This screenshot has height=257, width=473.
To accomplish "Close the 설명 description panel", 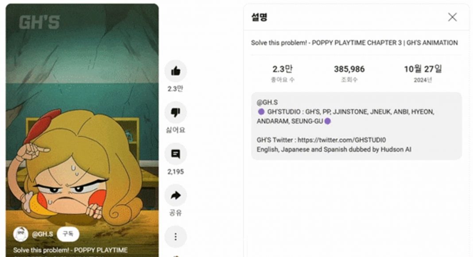I will (x=452, y=17).
